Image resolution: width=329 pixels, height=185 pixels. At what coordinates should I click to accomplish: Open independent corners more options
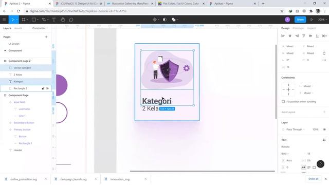click(324, 60)
